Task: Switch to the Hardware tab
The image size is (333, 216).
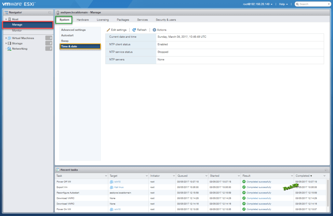Action: coord(83,19)
